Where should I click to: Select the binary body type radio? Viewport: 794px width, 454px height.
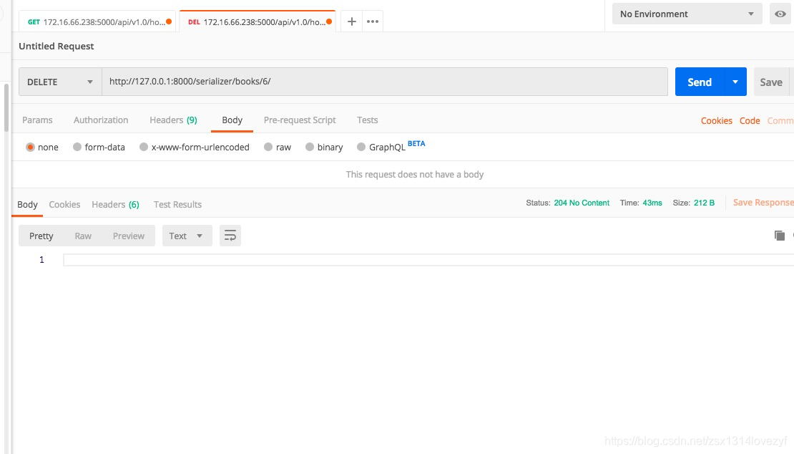coord(310,147)
